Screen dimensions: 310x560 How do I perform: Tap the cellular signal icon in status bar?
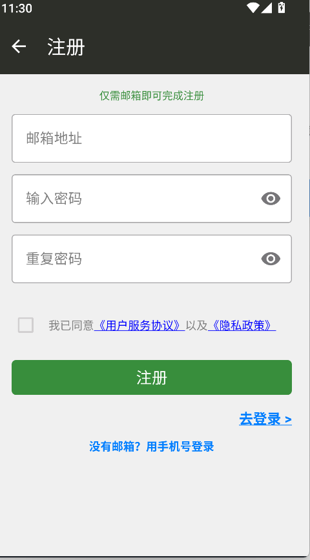click(266, 8)
